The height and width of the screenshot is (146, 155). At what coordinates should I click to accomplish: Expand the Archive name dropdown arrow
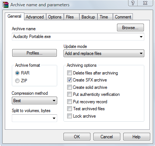(x=141, y=37)
